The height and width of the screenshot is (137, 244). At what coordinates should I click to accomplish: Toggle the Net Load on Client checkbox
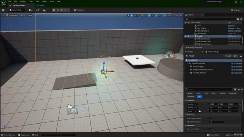click(x=210, y=129)
